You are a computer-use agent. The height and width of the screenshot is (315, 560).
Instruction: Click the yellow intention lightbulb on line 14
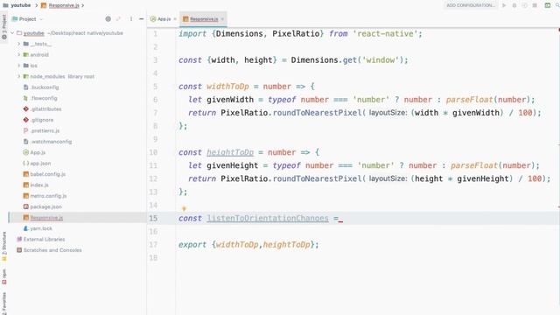pos(184,208)
